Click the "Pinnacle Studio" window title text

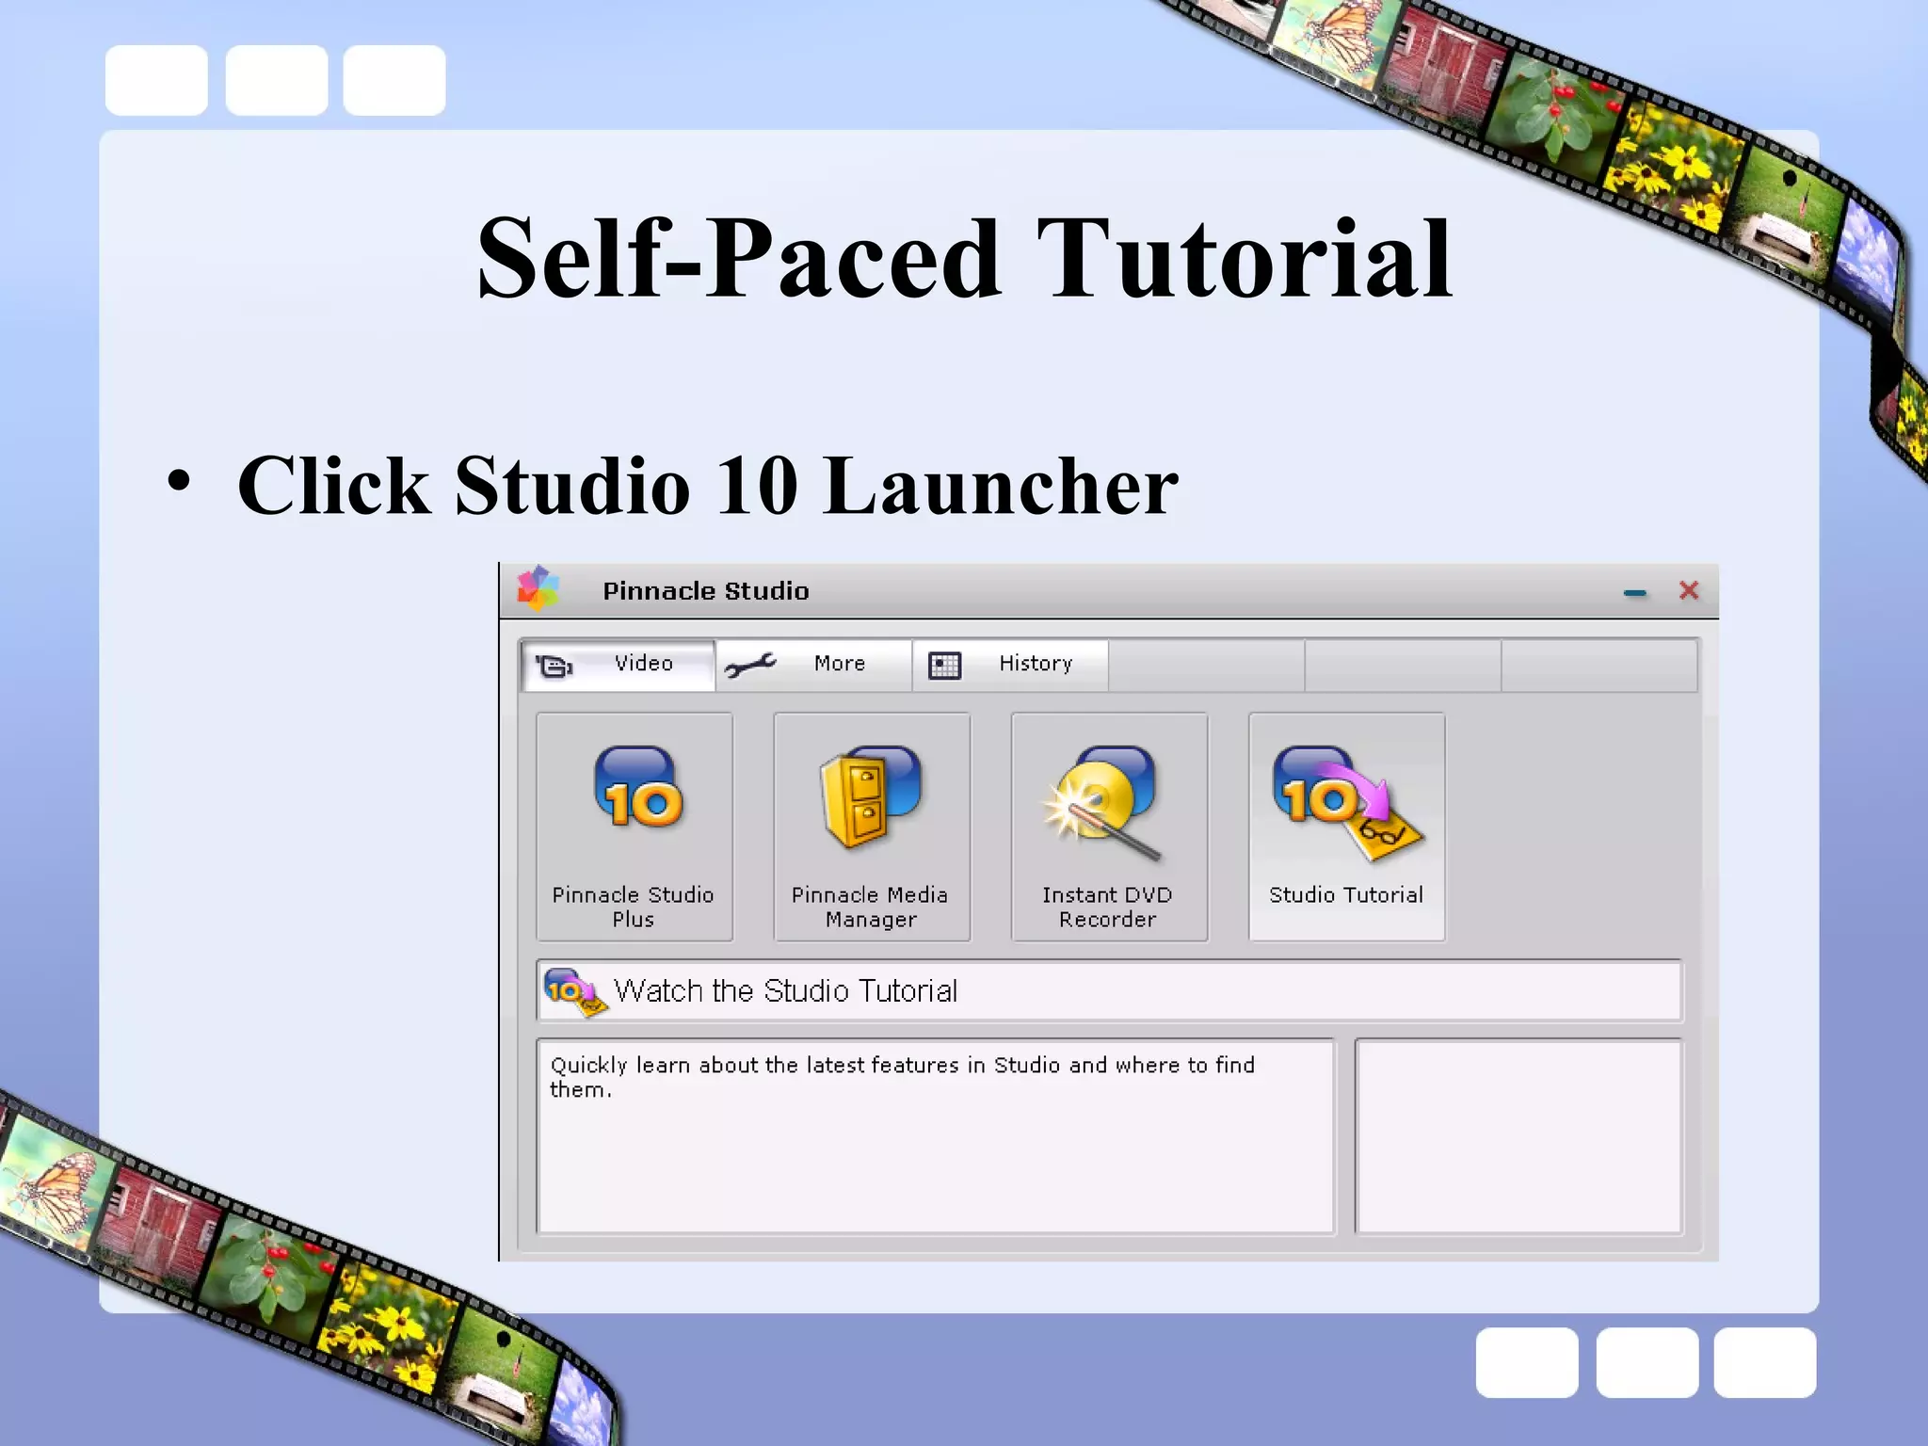(x=705, y=591)
